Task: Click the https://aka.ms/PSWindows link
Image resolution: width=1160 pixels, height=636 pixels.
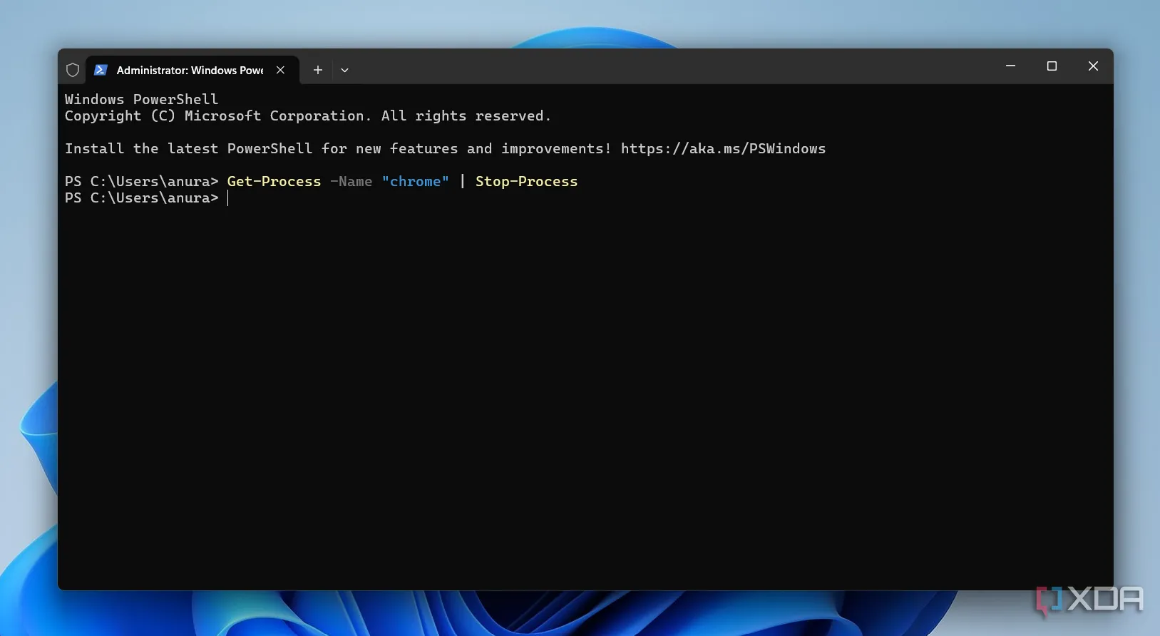Action: click(x=723, y=148)
